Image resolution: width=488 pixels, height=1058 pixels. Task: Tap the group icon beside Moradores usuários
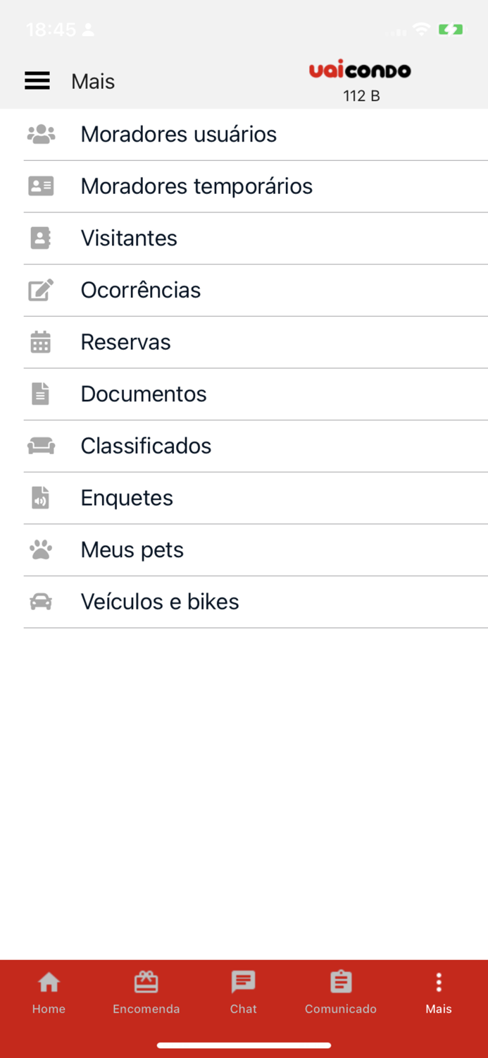[x=40, y=133]
